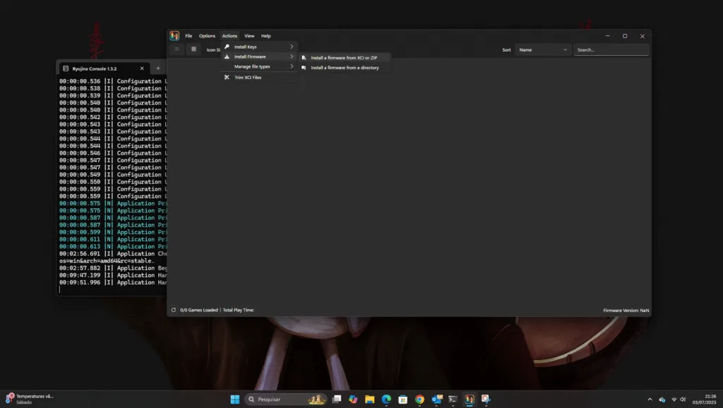Switch the game library to grid view

(193, 49)
